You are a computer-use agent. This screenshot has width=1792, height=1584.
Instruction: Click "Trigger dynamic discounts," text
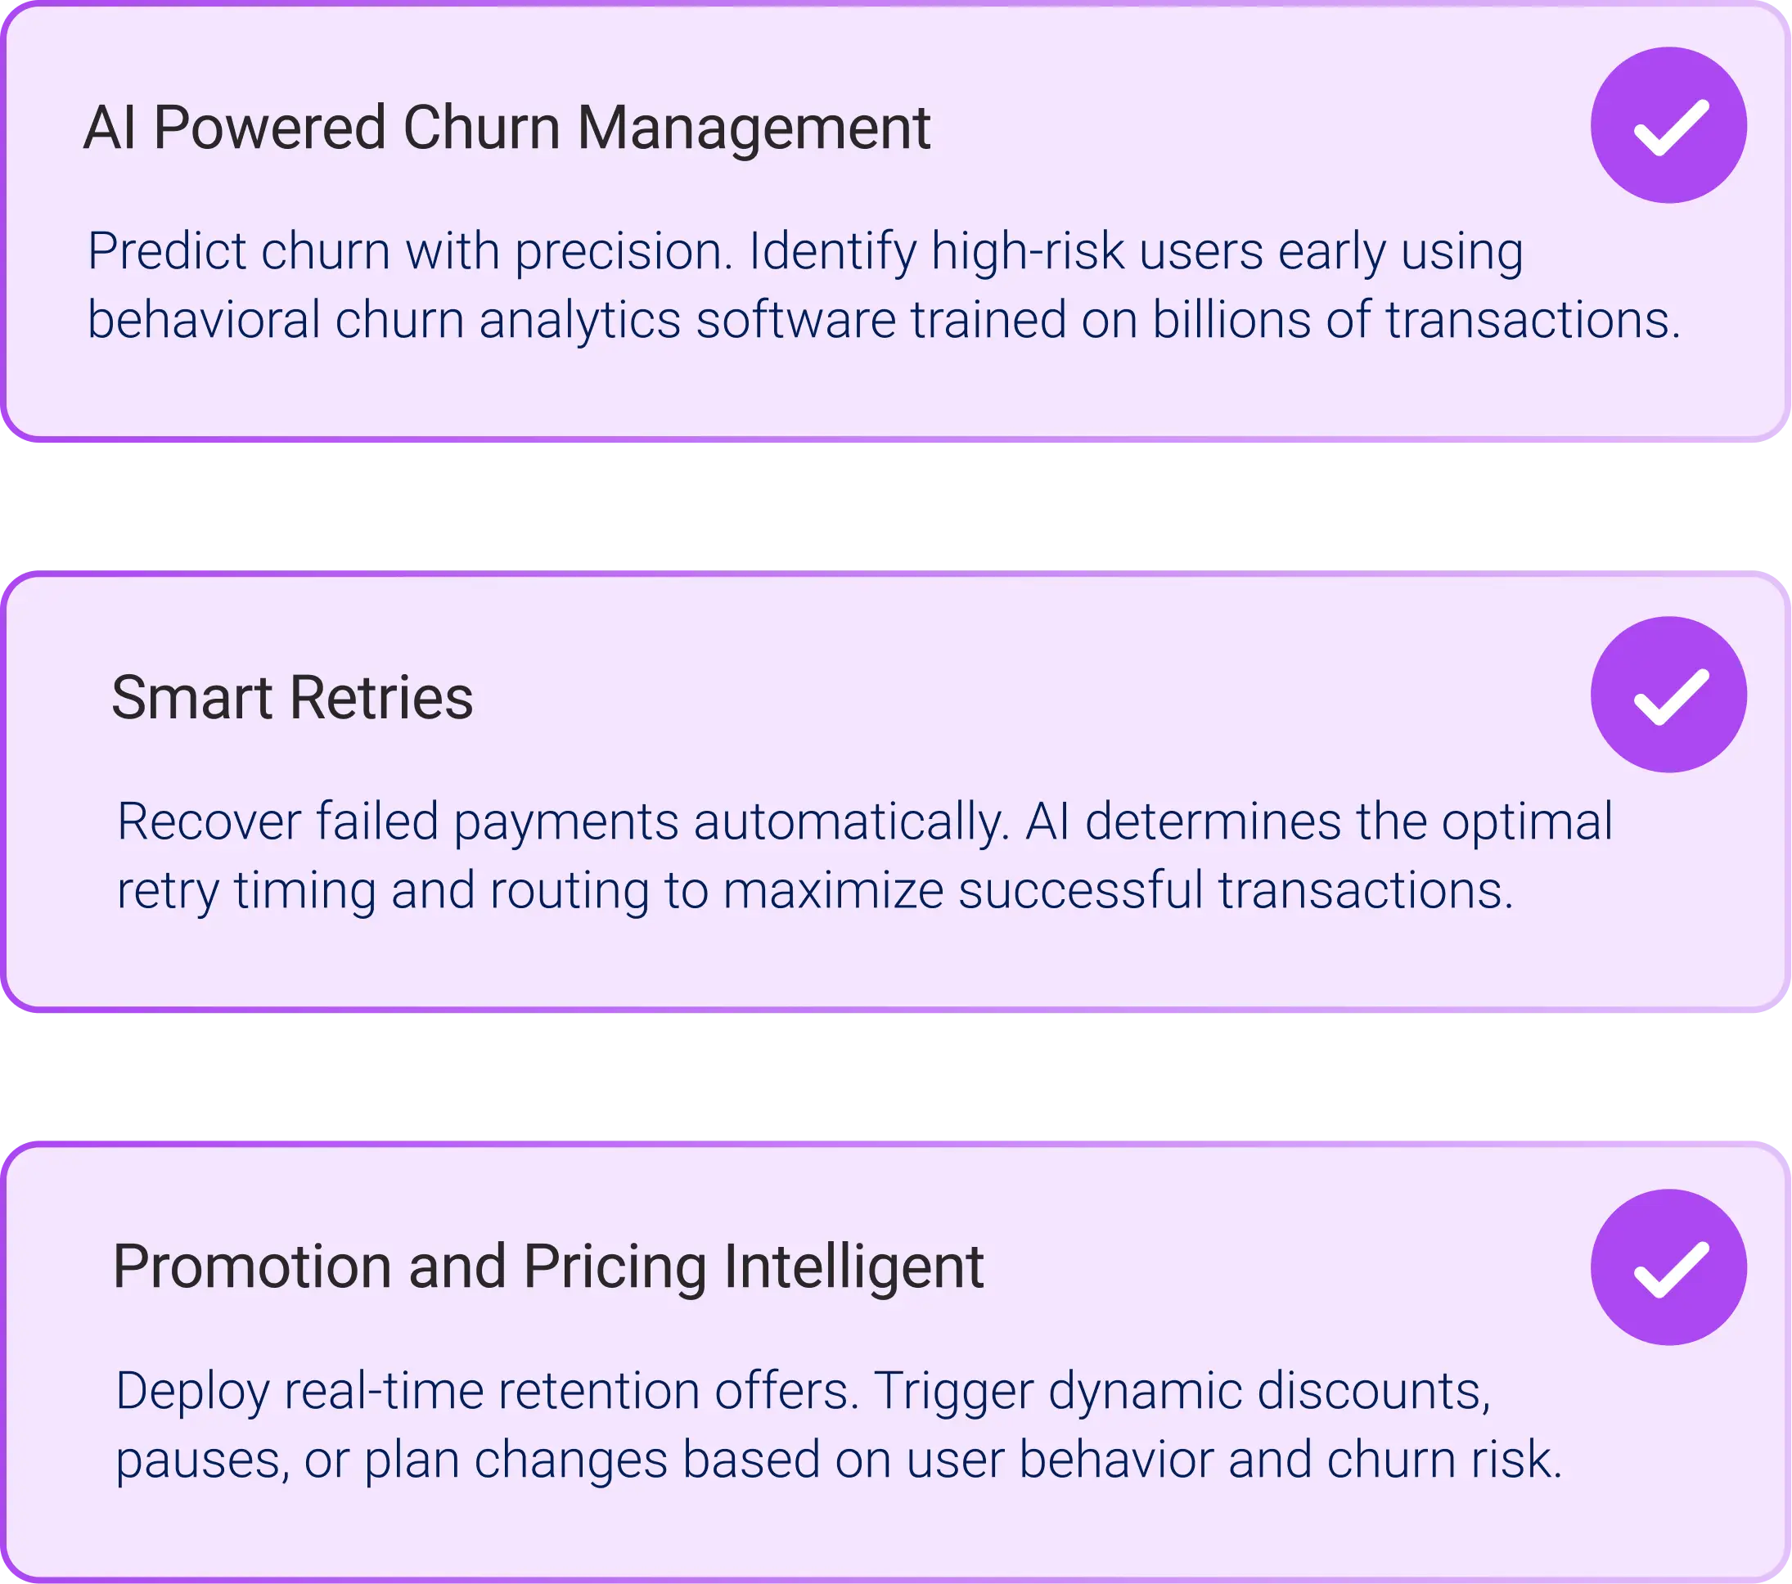pyautogui.click(x=1182, y=1391)
